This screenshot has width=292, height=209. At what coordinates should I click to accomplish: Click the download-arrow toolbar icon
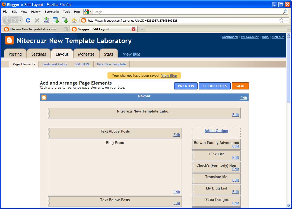pyautogui.click(x=46, y=20)
